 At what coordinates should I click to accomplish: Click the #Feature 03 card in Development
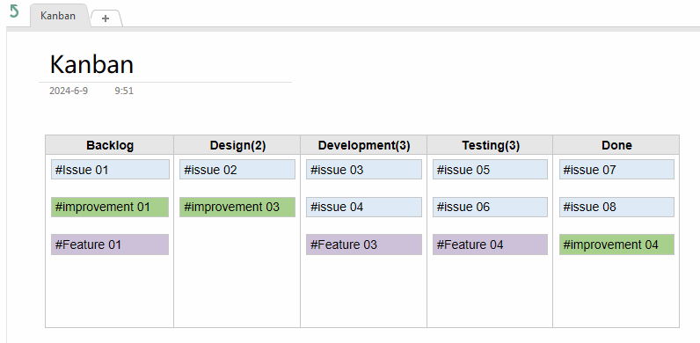coord(364,244)
